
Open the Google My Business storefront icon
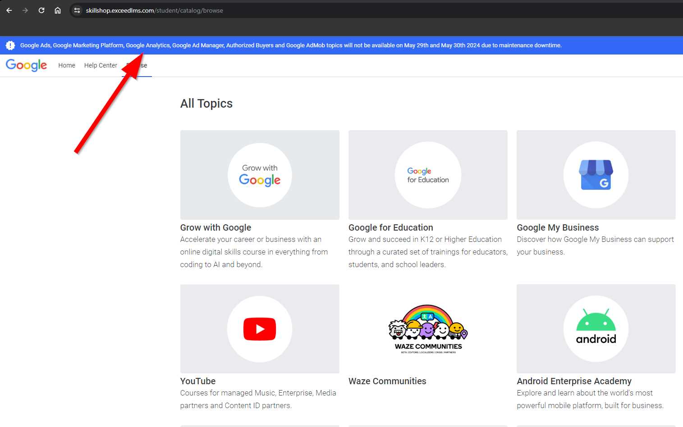[596, 175]
